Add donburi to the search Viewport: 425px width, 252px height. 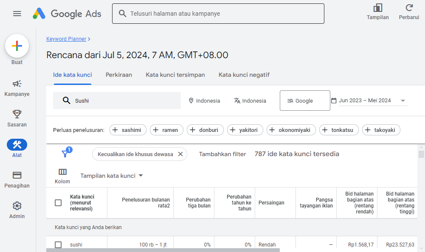click(205, 130)
